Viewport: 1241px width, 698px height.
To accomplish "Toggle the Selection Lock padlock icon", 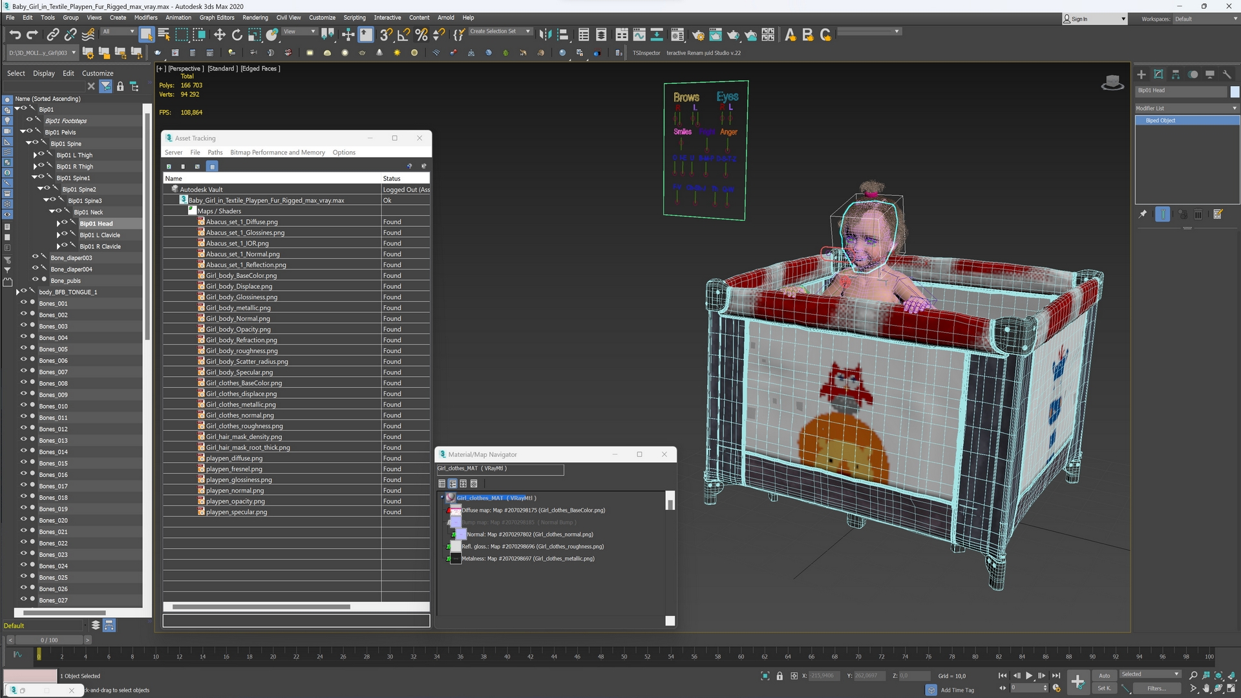I will pyautogui.click(x=780, y=676).
